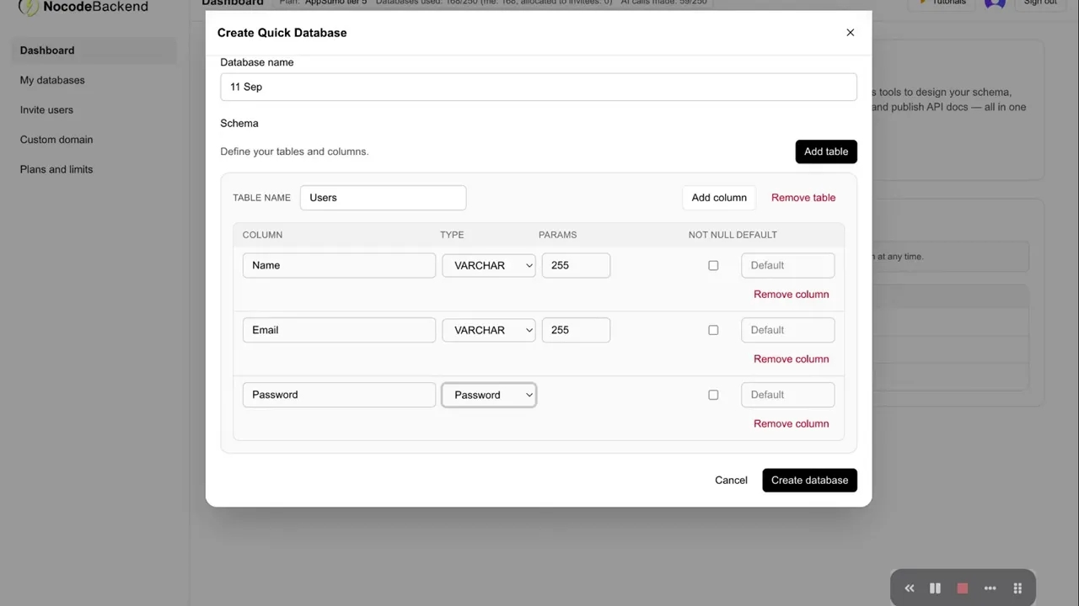1079x606 pixels.
Task: Check Not Null for the Email column
Action: click(x=713, y=330)
